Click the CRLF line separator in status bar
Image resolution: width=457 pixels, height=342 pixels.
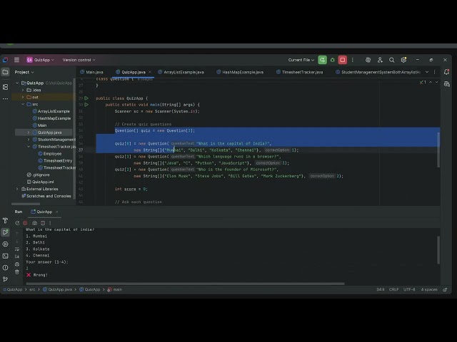(393, 290)
